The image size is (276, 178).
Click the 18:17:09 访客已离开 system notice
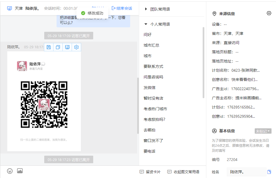pos(69,36)
